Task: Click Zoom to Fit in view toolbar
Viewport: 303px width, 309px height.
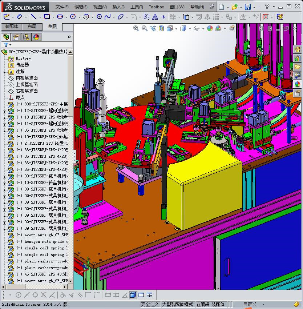Action: [x=136, y=29]
